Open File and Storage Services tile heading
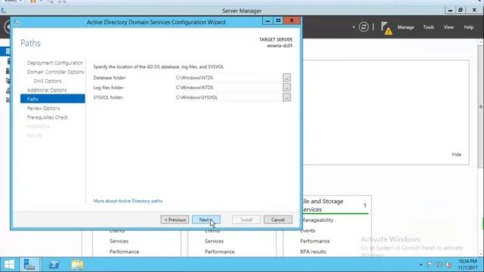This screenshot has width=484, height=272. click(x=323, y=205)
